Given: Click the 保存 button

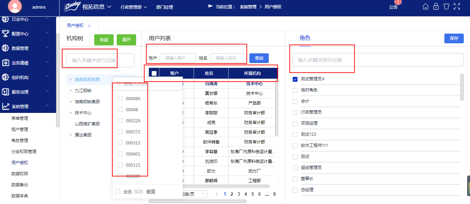Looking at the screenshot, I should [x=454, y=38].
